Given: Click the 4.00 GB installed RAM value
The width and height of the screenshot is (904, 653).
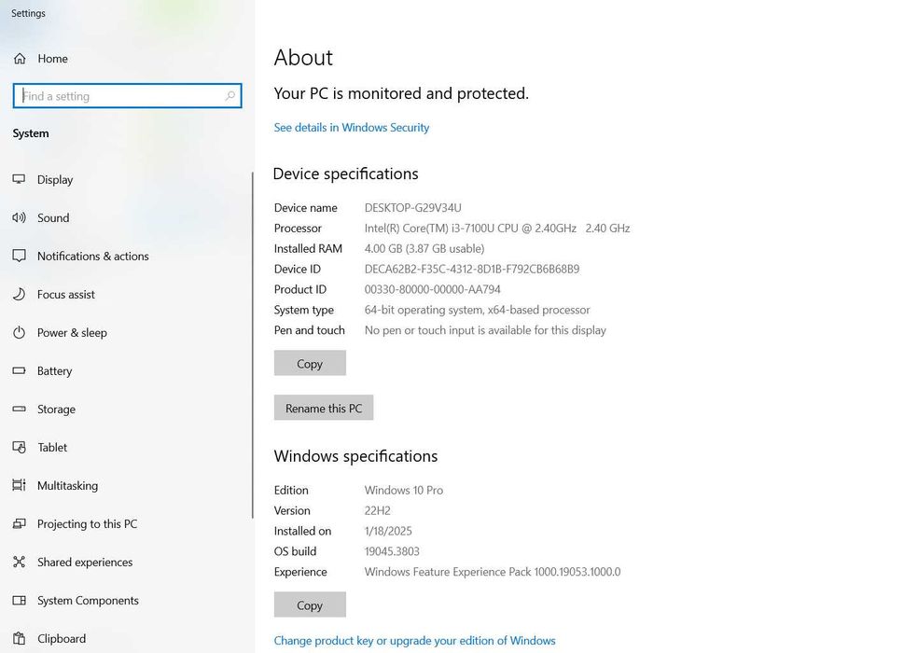Looking at the screenshot, I should (424, 248).
